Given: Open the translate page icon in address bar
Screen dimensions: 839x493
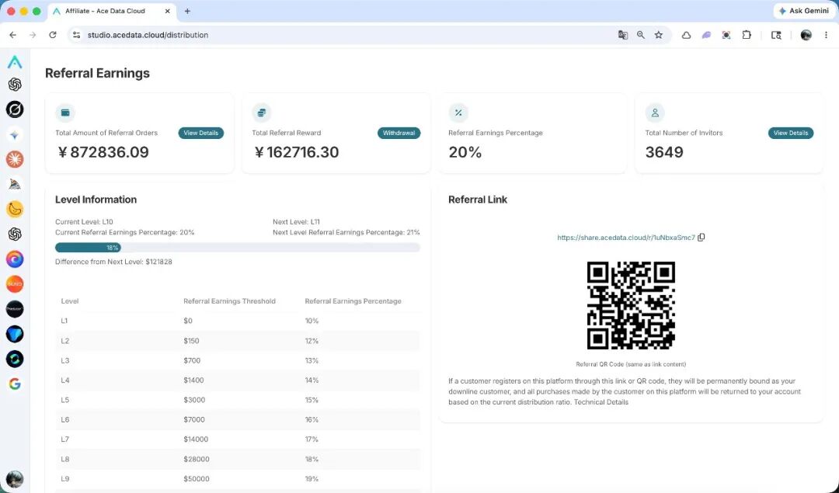Looking at the screenshot, I should [x=622, y=35].
